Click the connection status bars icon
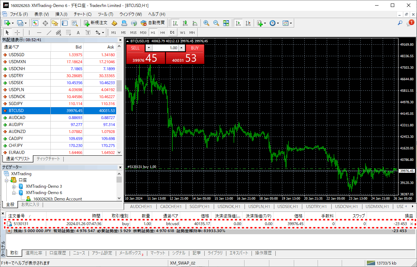Image resolution: width=417 pixels, height=267 pixels. [x=371, y=263]
